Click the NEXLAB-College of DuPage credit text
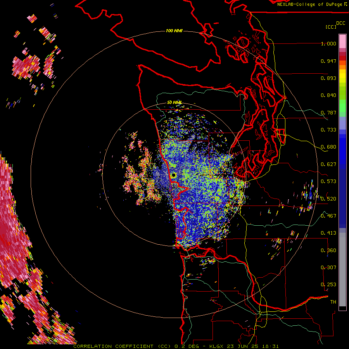The image size is (349, 349). tap(312, 4)
